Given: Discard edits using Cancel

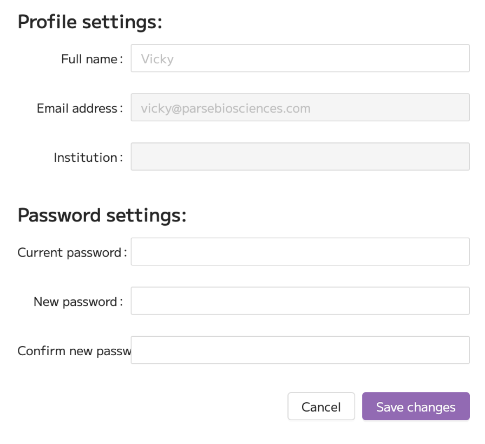Looking at the screenshot, I should (x=321, y=406).
